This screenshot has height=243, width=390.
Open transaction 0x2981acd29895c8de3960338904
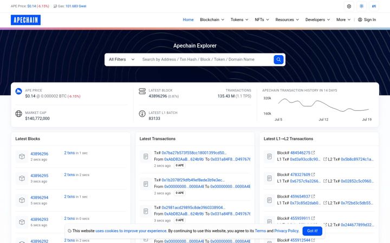pos(193,207)
